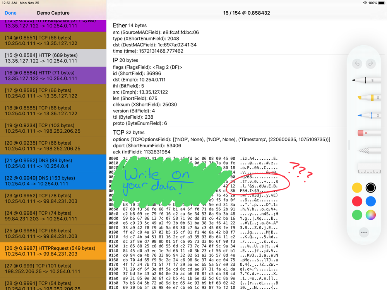Tap the markup palette drag handle
The width and height of the screenshot is (387, 290).
(x=349, y=145)
